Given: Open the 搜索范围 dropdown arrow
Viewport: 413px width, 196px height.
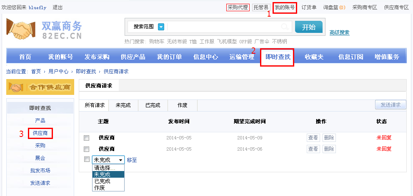Looking at the screenshot, I should click(161, 27).
